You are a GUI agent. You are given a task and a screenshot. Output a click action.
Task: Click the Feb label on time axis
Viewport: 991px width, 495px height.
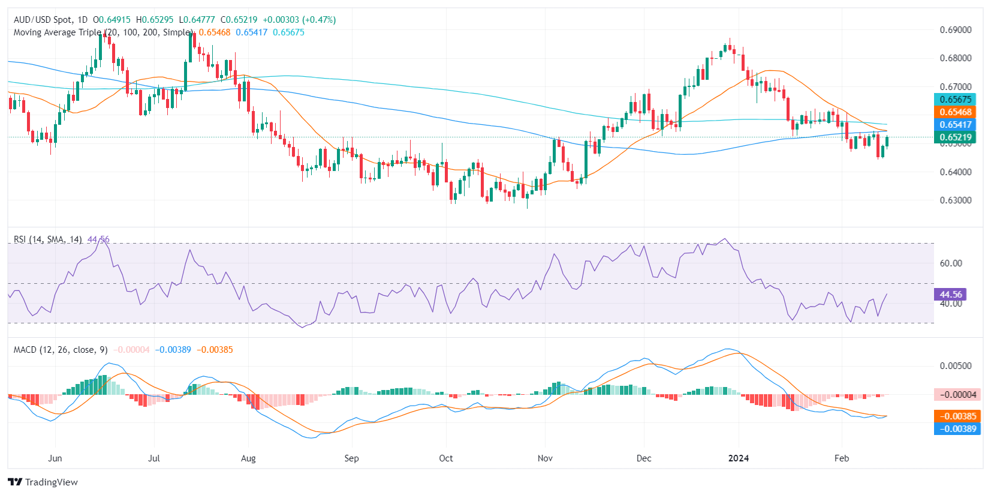(842, 458)
